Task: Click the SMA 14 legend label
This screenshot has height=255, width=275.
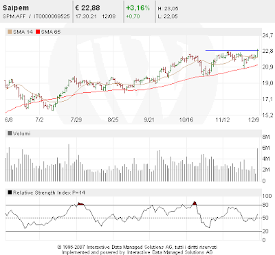Action: (x=23, y=32)
